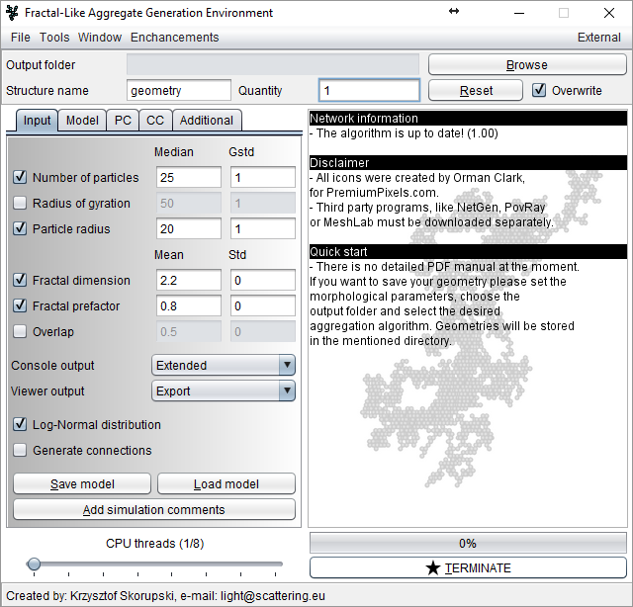This screenshot has width=633, height=607.
Task: Enable the Overlap checkbox
Action: pos(20,331)
